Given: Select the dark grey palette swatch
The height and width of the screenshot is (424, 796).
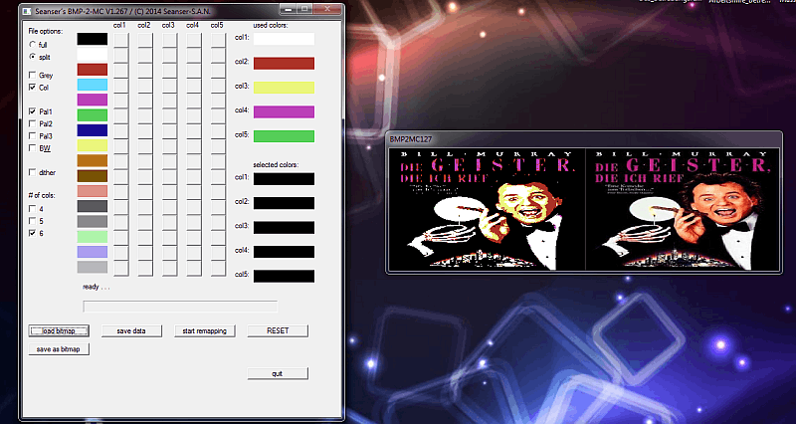Looking at the screenshot, I should [x=93, y=206].
